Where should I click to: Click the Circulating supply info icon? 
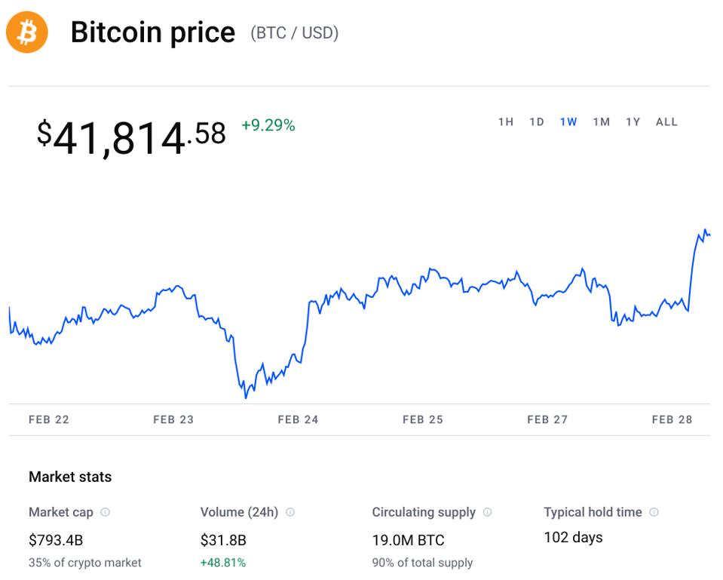(x=487, y=512)
